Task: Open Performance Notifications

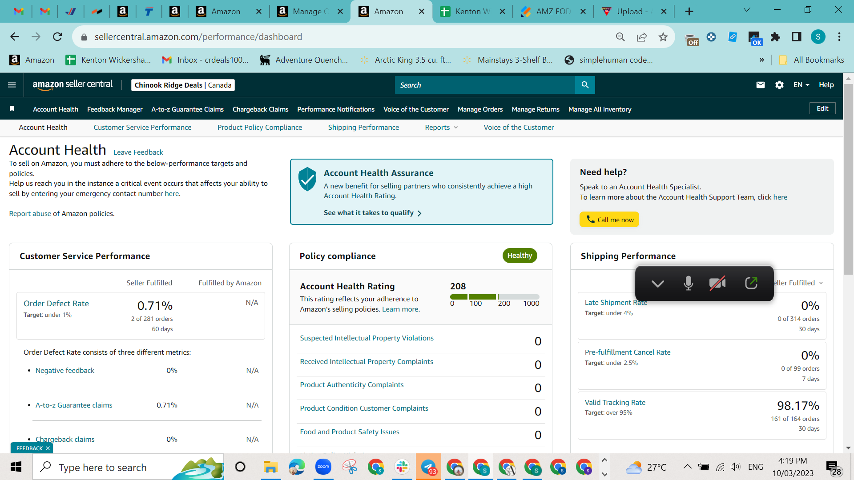Action: pyautogui.click(x=336, y=109)
